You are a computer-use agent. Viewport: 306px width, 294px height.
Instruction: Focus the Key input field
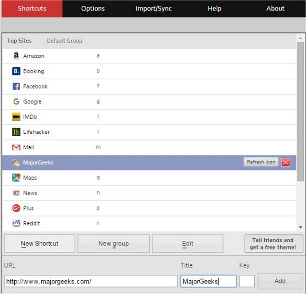click(x=247, y=281)
